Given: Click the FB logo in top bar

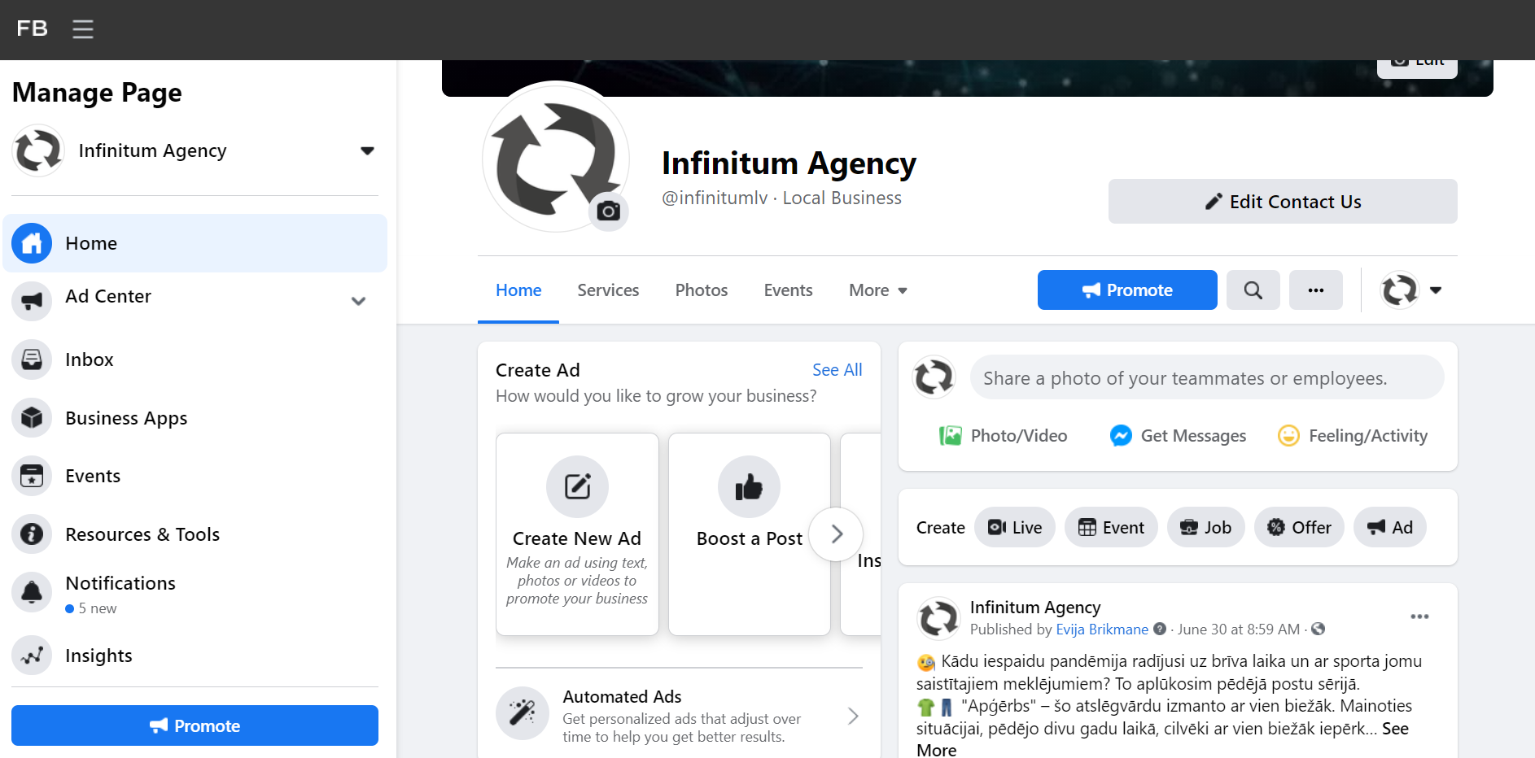Looking at the screenshot, I should tap(32, 28).
